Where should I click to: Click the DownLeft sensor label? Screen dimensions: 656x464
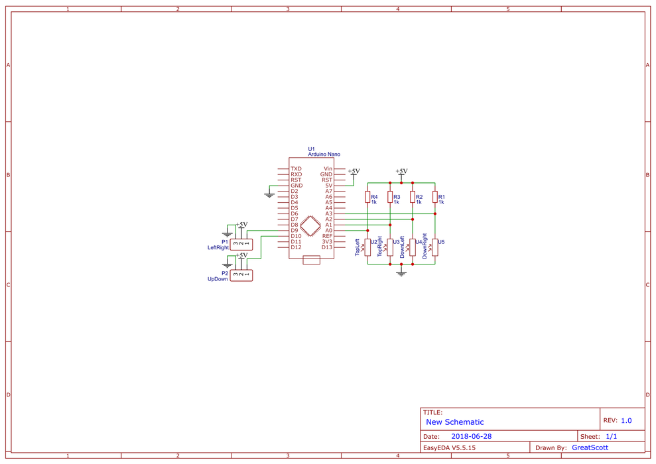coord(403,247)
